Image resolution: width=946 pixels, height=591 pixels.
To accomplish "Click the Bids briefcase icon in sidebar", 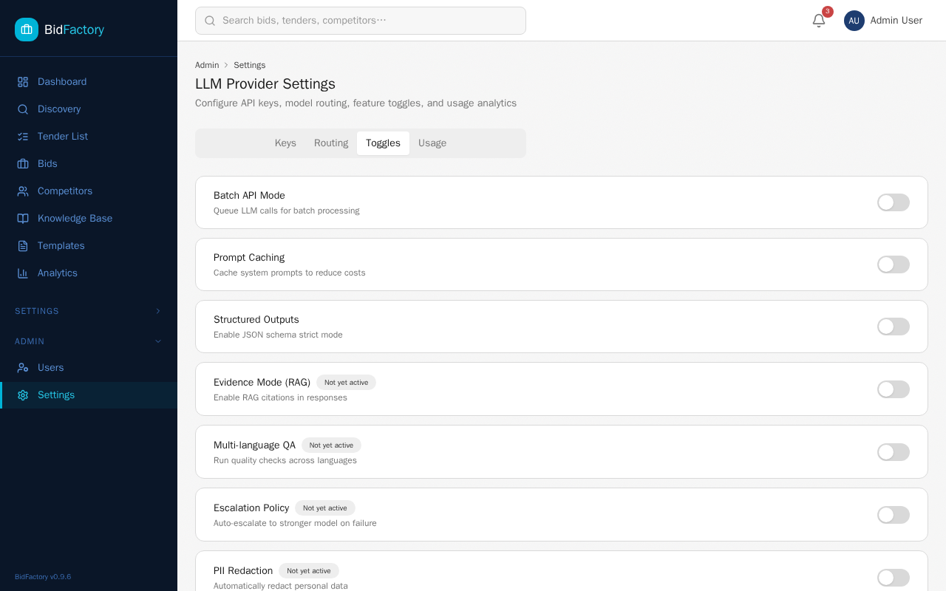I will pos(23,164).
